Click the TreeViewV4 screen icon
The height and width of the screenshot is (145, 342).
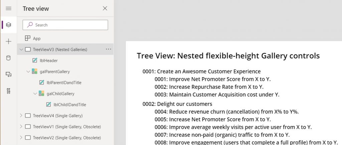tap(28, 116)
